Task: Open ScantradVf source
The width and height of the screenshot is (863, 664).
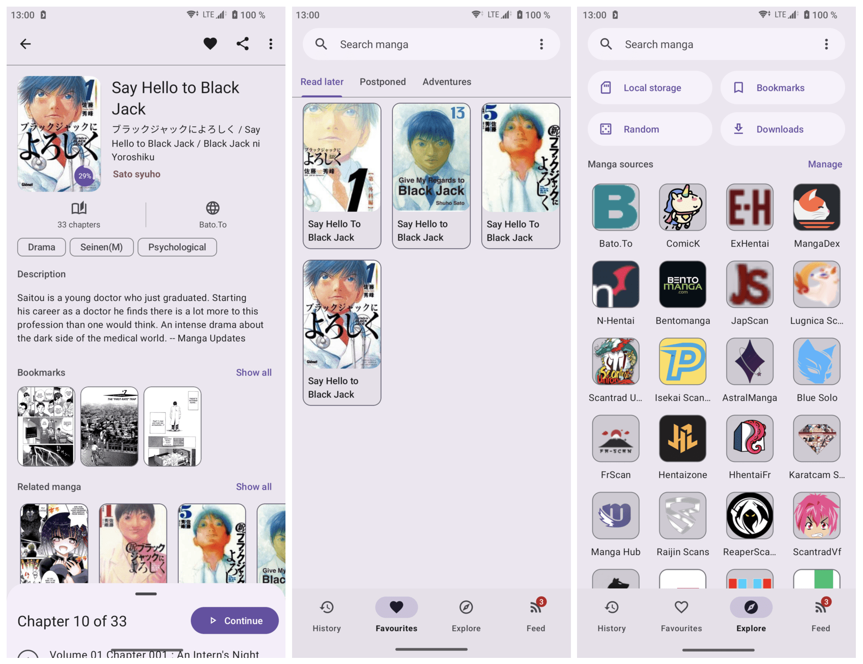Action: pos(817,524)
